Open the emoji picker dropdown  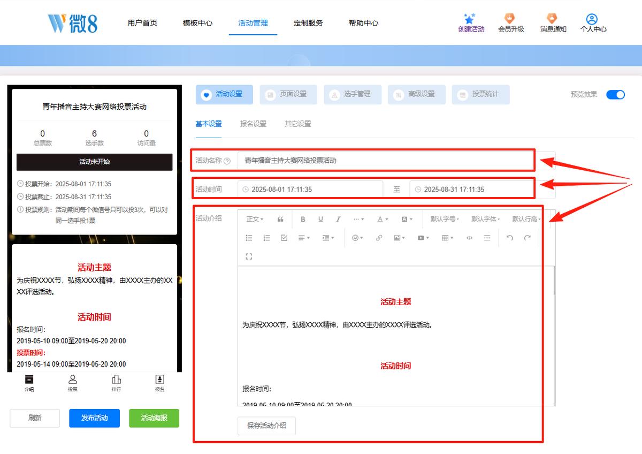[x=357, y=238]
